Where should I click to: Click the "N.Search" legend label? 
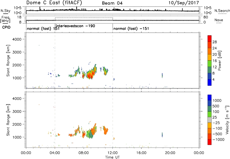[222, 11]
